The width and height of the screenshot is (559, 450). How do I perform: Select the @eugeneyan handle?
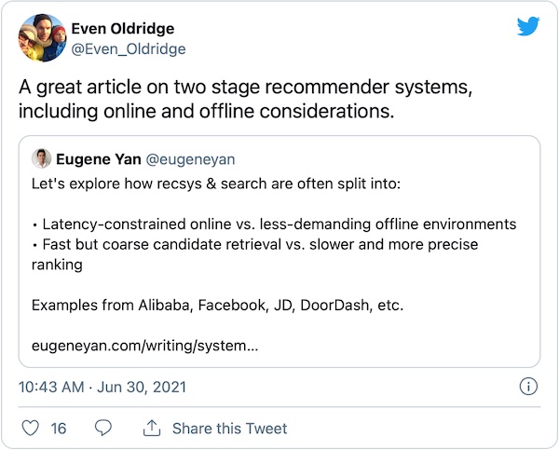pos(191,159)
